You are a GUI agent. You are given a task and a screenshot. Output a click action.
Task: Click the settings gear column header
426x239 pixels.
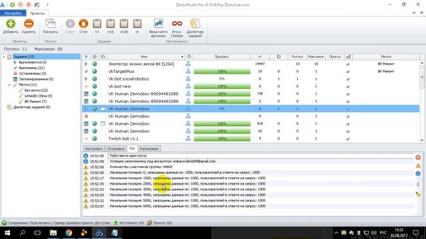(189, 56)
